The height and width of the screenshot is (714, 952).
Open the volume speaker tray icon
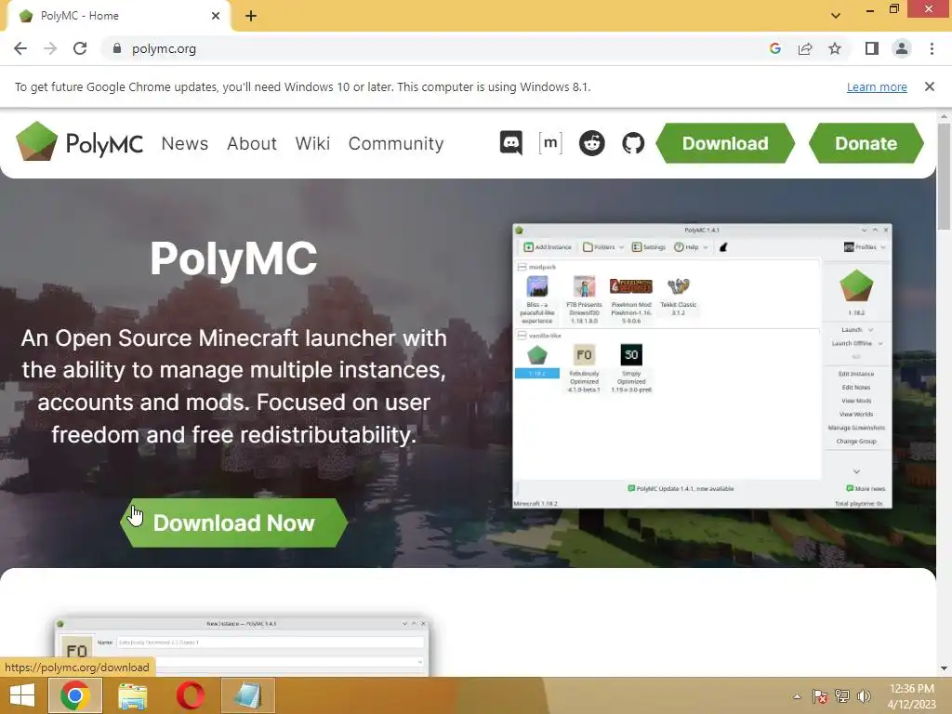click(x=864, y=696)
